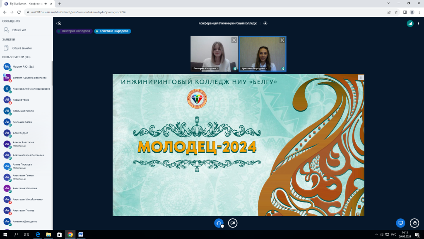Open Word from taskbar

81,235
